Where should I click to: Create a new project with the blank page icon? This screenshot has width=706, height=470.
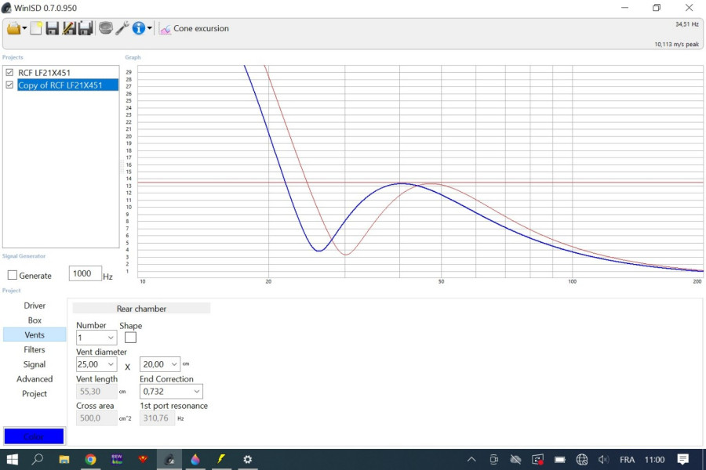pyautogui.click(x=36, y=28)
